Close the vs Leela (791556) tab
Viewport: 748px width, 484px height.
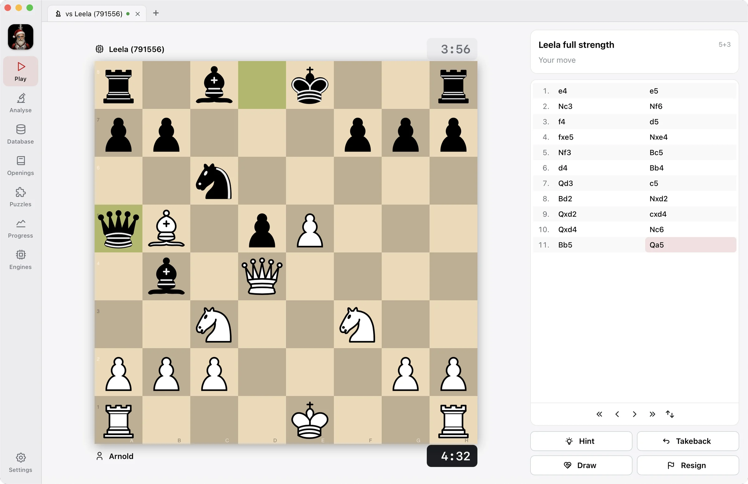(138, 14)
